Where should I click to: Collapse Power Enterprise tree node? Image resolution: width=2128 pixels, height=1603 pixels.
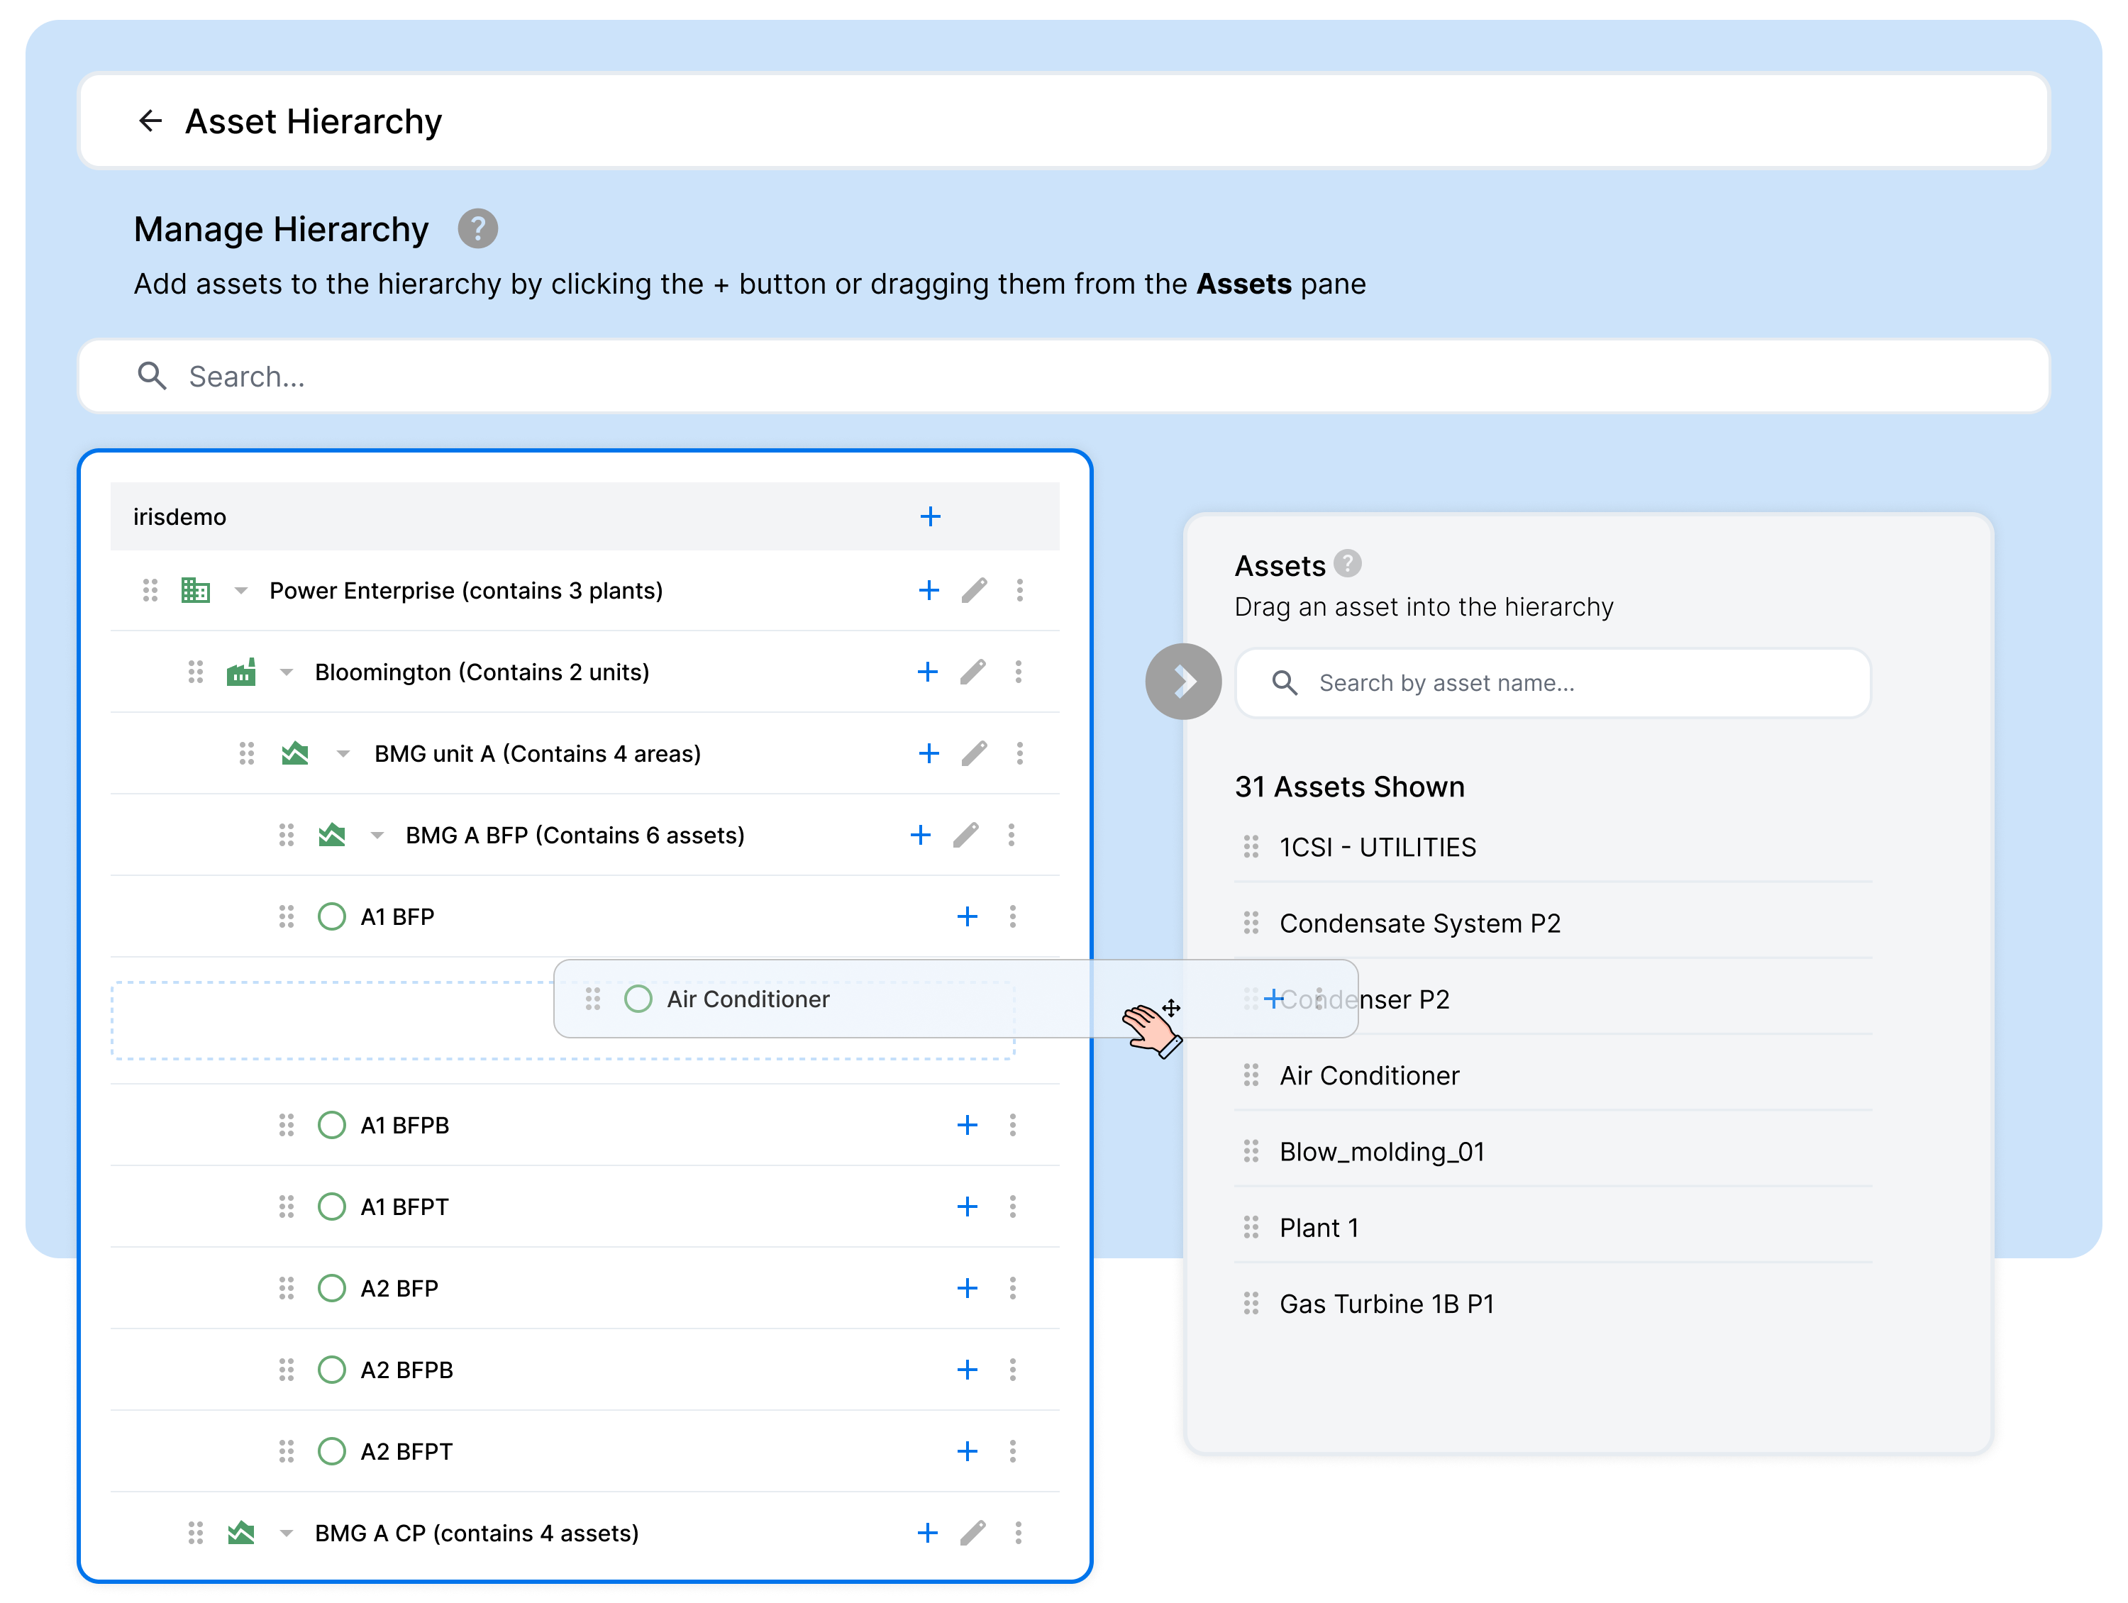[241, 591]
